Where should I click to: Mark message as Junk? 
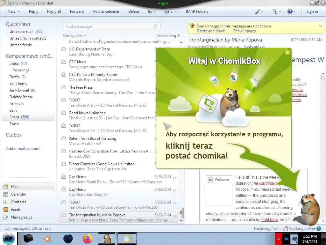point(151,11)
